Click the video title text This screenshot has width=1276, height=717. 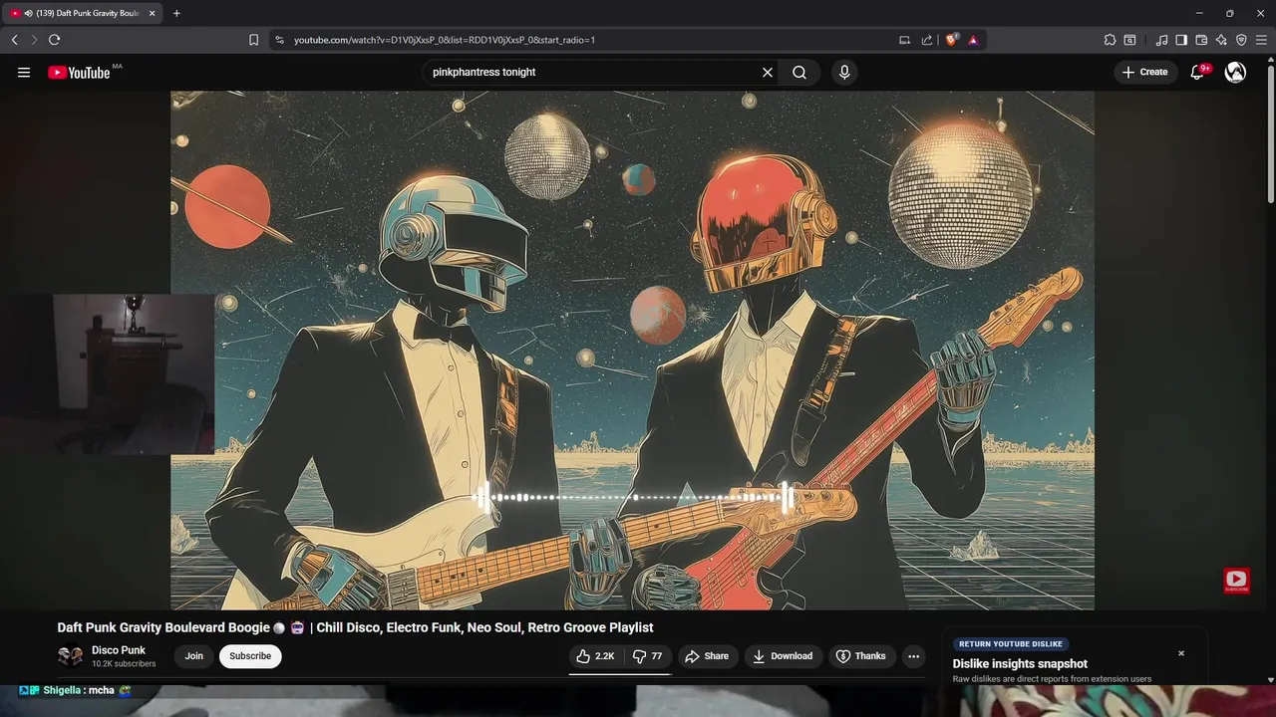point(355,627)
